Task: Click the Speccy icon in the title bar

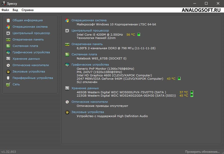Action: [4, 3]
